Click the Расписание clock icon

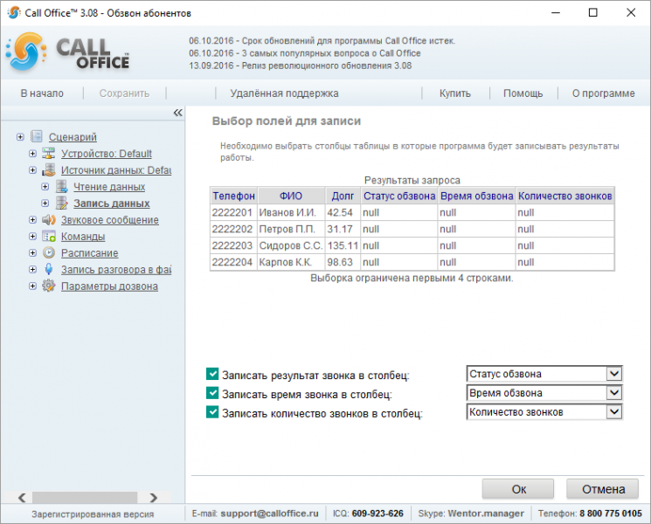(x=49, y=252)
